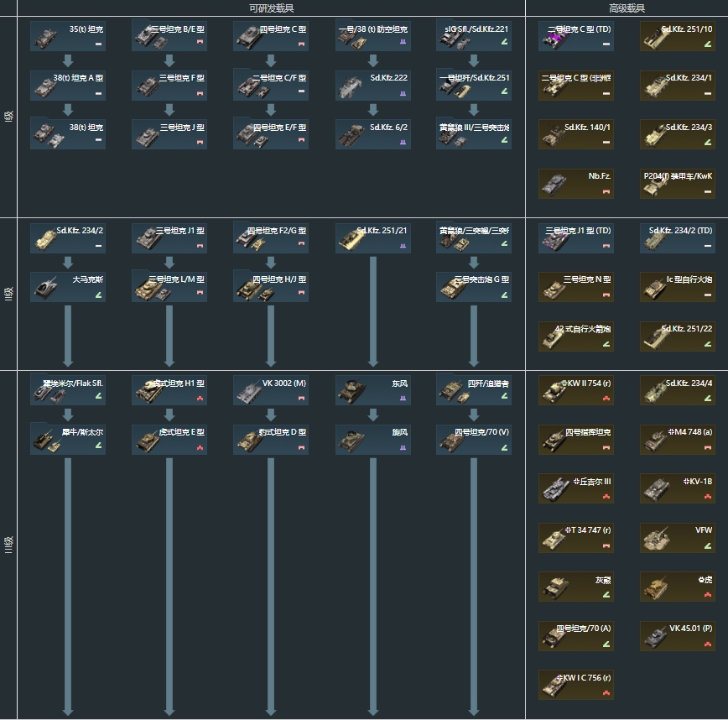
Task: Click the M4 748 (a) name
Action: coord(690,432)
